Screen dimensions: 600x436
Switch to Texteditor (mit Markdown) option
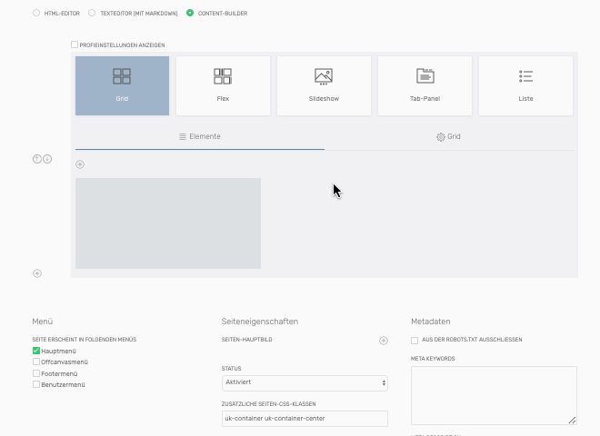92,14
